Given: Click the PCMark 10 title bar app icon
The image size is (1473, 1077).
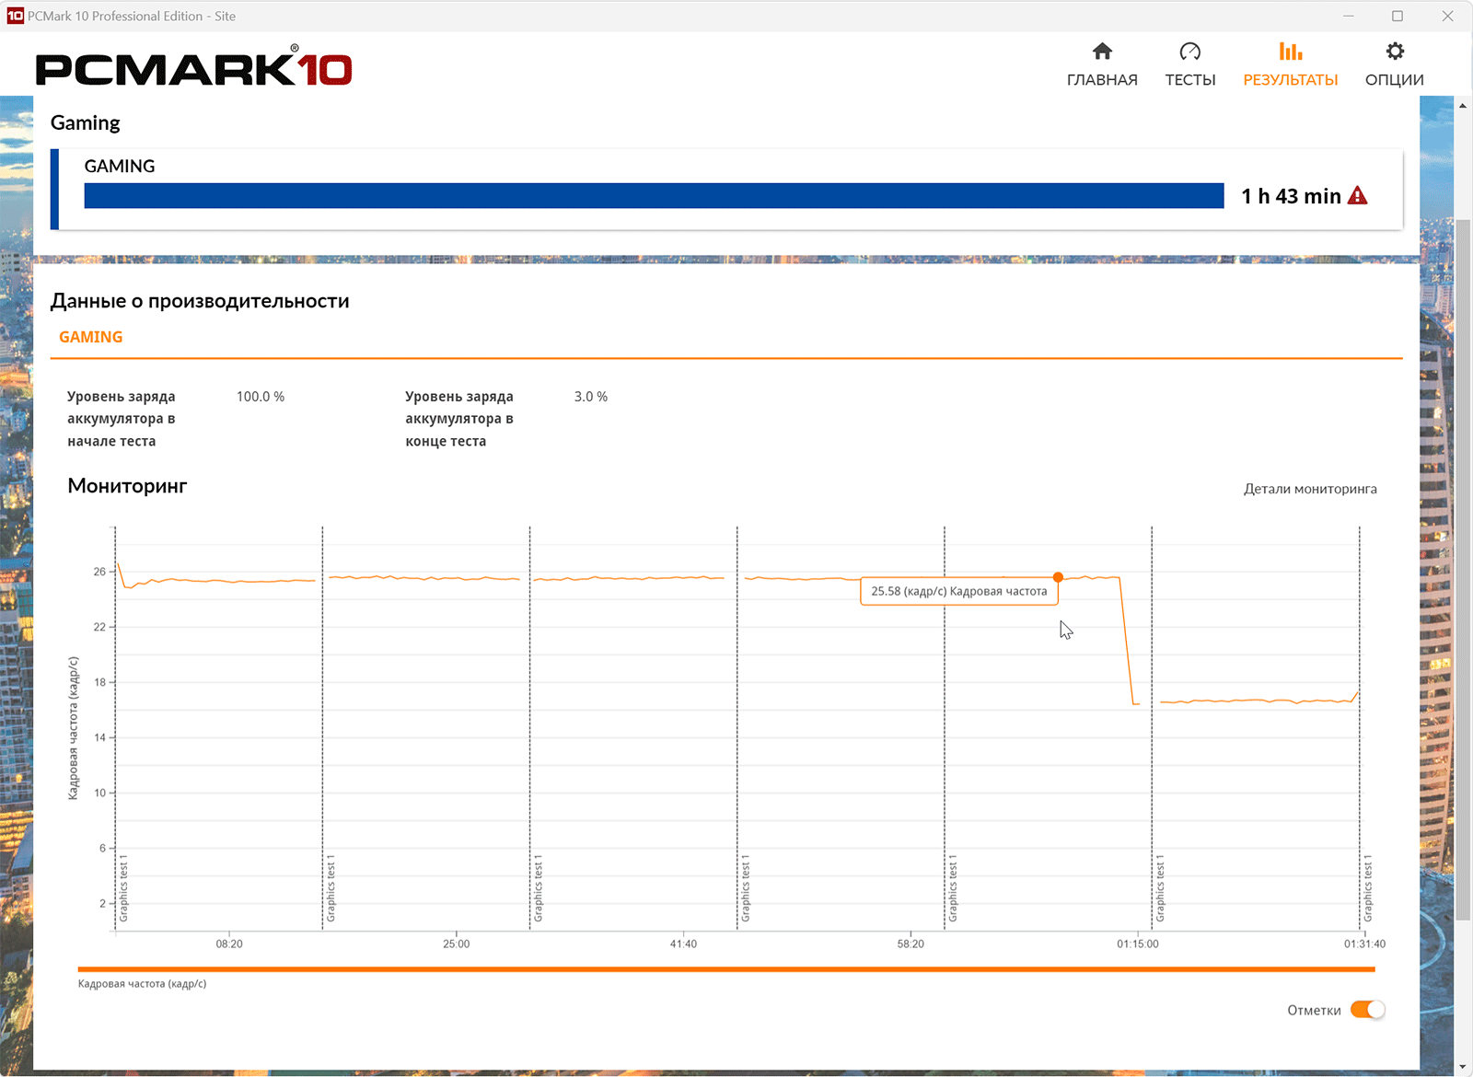Looking at the screenshot, I should (15, 16).
